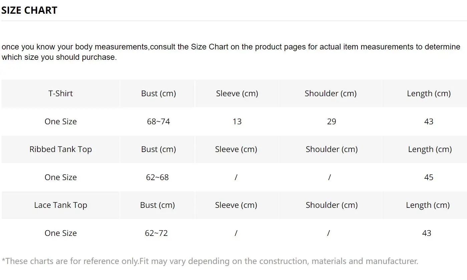Select Length (cm) header beside Lace Tank Top

coord(428,205)
